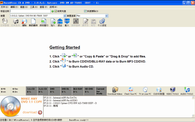
Task: Open the 文件 (File) menu
Action: [x=4, y=7]
